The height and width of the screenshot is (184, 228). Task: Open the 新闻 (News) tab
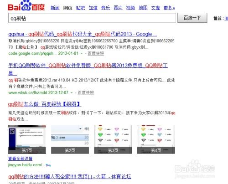(55, 8)
